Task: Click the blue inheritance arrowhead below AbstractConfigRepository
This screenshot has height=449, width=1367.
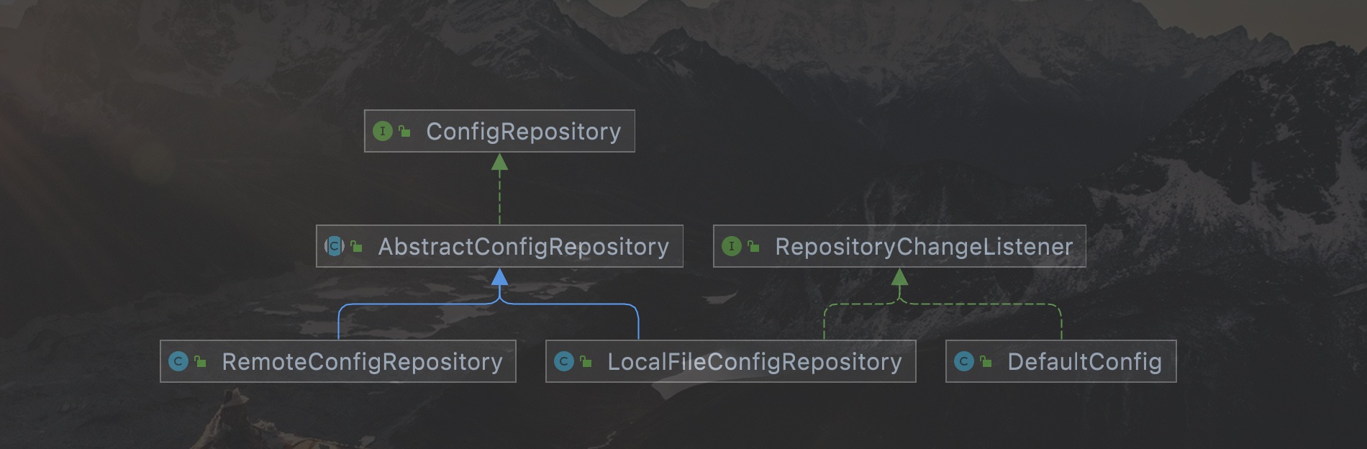Action: pos(499,276)
